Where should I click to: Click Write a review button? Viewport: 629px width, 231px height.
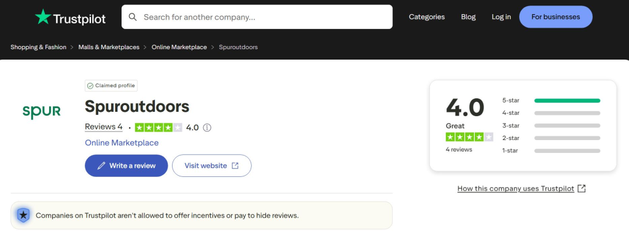127,166
